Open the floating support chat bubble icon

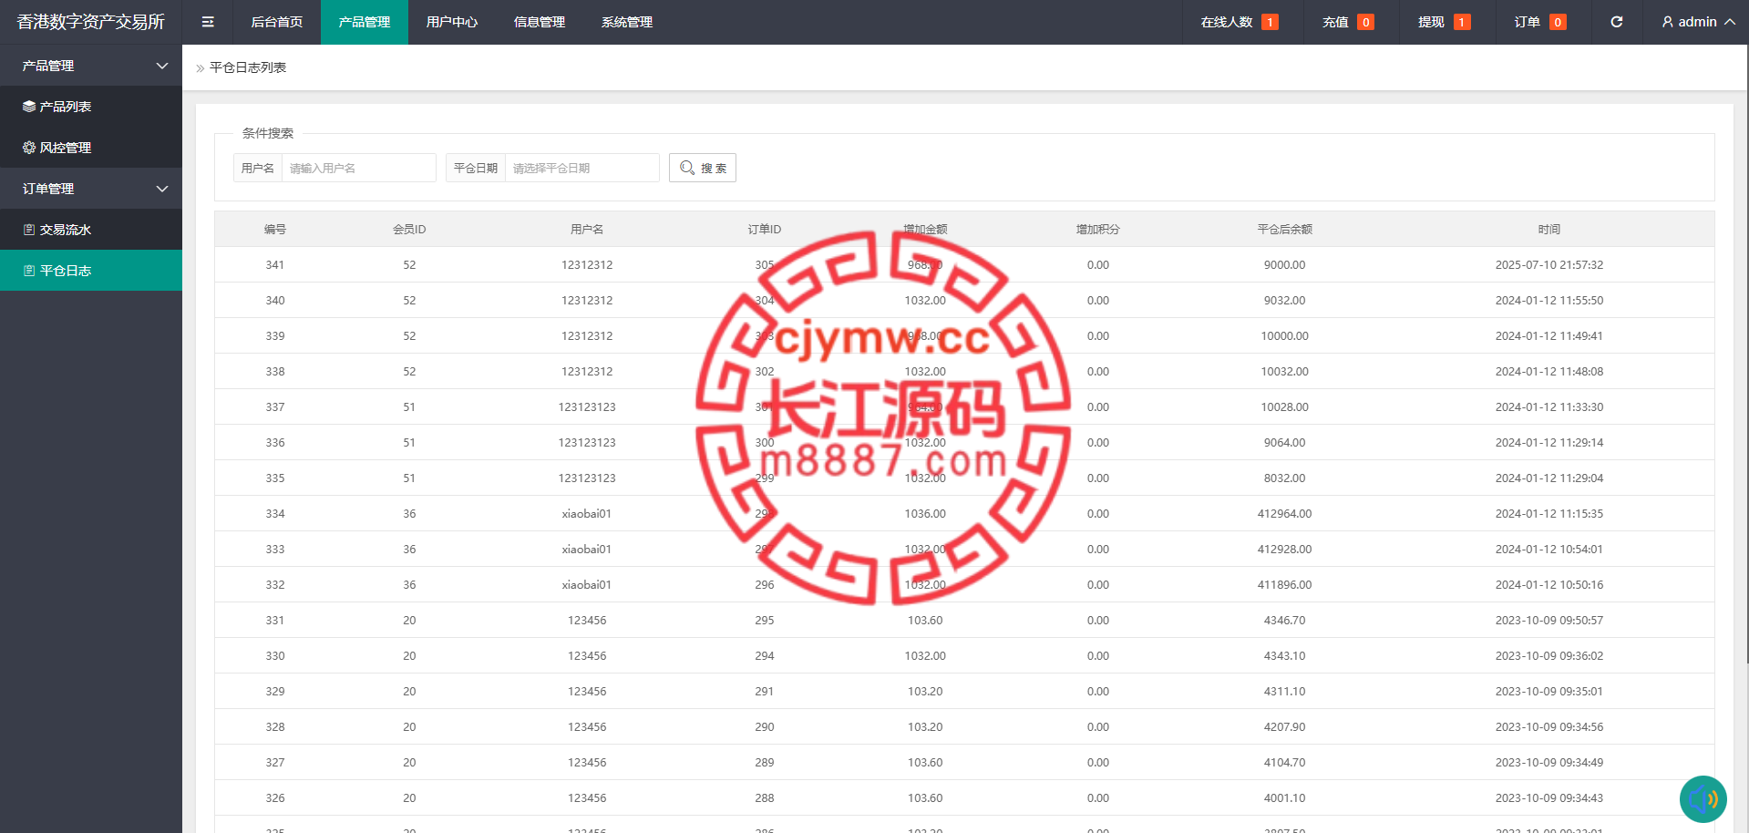click(x=1703, y=799)
